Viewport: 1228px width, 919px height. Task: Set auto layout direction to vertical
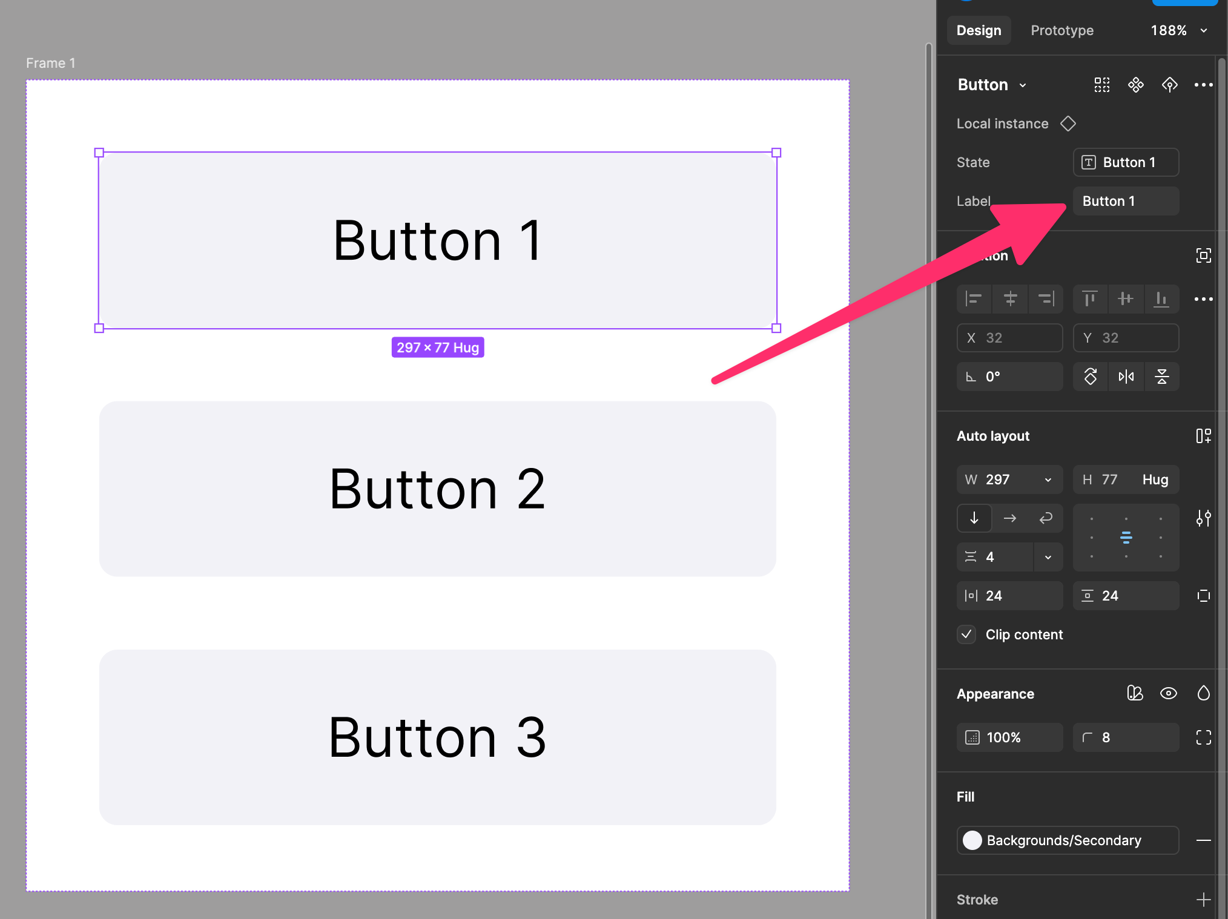pyautogui.click(x=974, y=518)
